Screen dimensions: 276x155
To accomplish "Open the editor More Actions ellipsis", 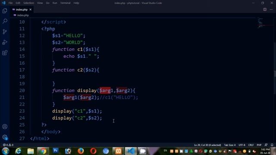I will [271, 9].
